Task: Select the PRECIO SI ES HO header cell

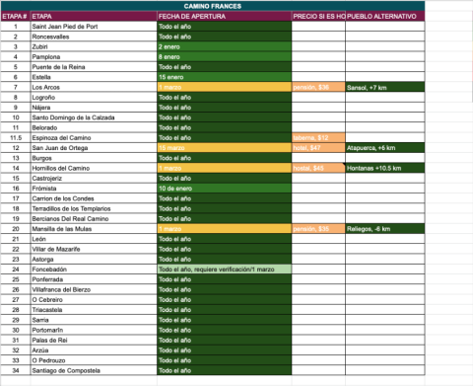Action: (318, 16)
